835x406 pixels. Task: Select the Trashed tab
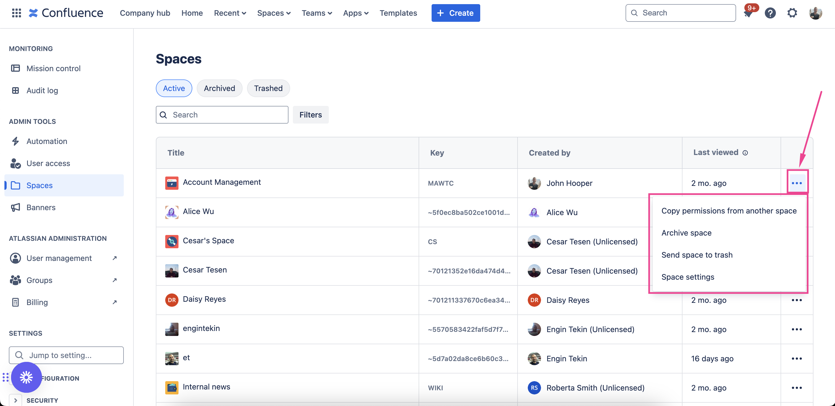[x=268, y=88]
